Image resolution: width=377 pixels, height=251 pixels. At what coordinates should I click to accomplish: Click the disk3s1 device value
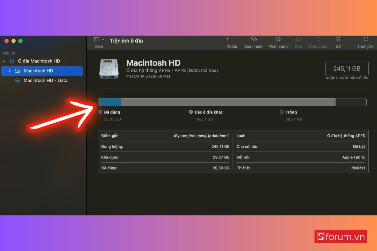click(x=358, y=168)
